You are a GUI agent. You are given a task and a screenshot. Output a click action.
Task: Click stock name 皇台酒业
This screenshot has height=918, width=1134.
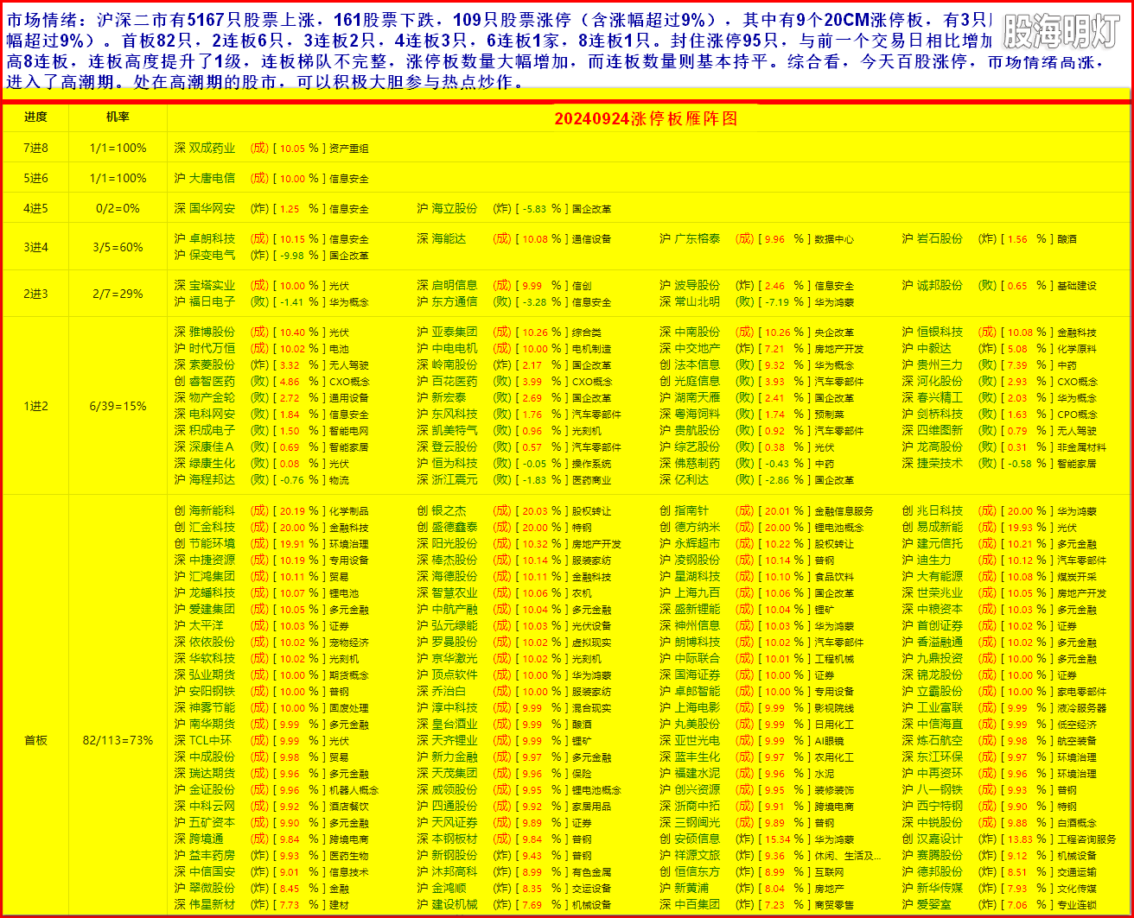tap(455, 724)
